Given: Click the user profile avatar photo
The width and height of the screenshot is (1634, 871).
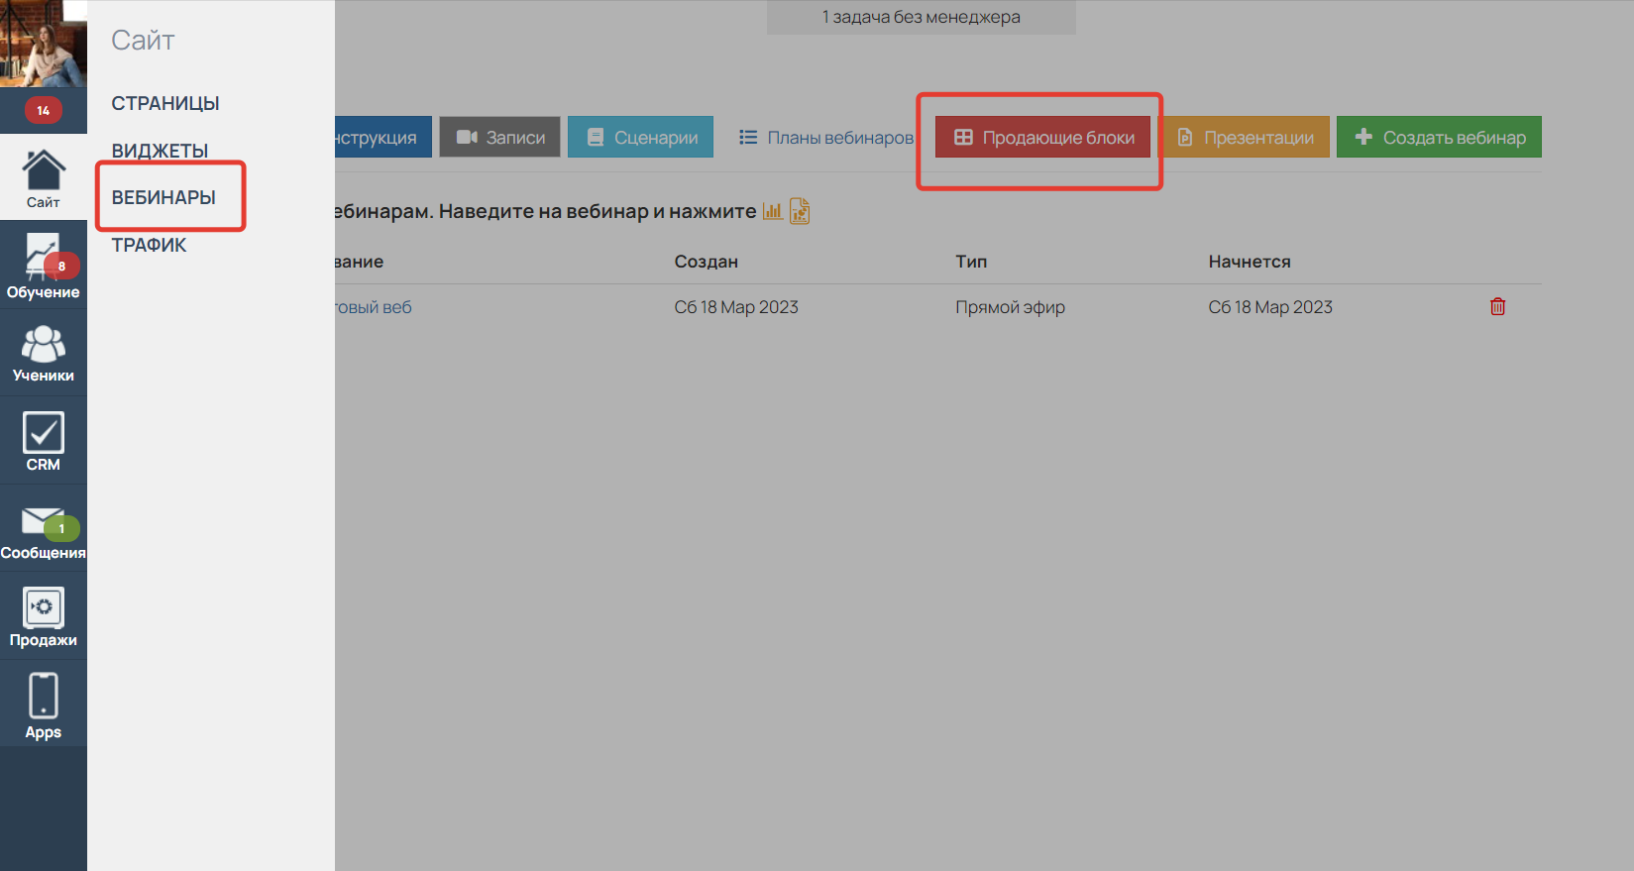Looking at the screenshot, I should coord(43,44).
